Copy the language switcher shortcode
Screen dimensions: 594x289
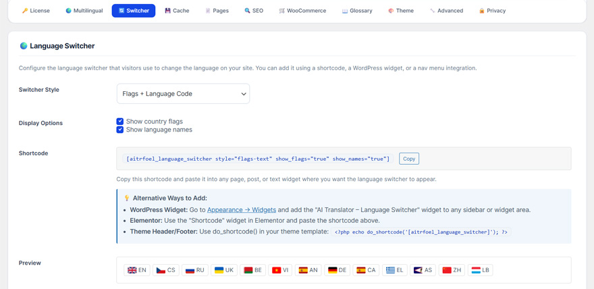coord(408,159)
